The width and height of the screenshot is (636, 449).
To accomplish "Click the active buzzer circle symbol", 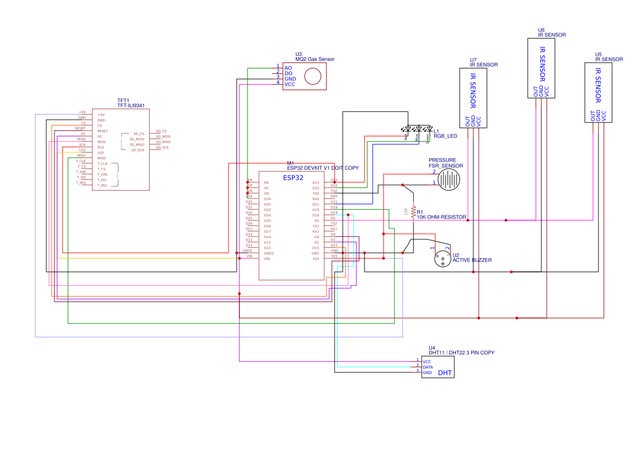I will [442, 259].
